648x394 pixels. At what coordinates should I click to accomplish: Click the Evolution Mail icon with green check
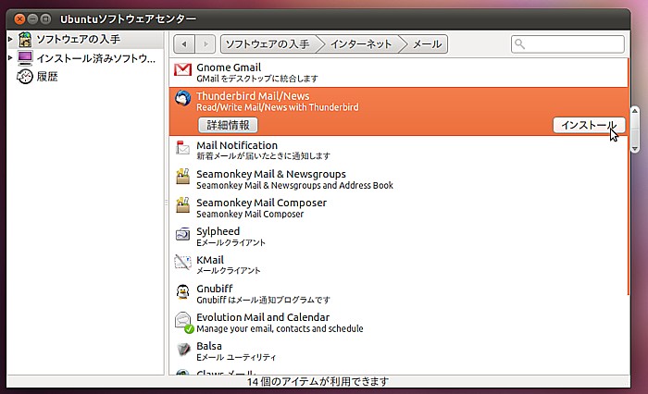coord(183,322)
